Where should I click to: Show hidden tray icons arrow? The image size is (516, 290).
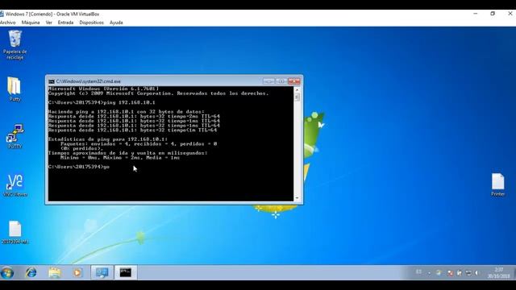point(429,273)
